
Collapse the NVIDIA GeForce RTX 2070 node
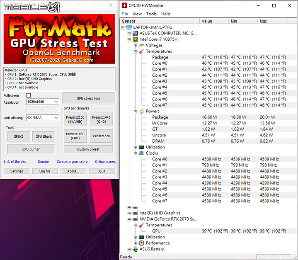(x=129, y=219)
